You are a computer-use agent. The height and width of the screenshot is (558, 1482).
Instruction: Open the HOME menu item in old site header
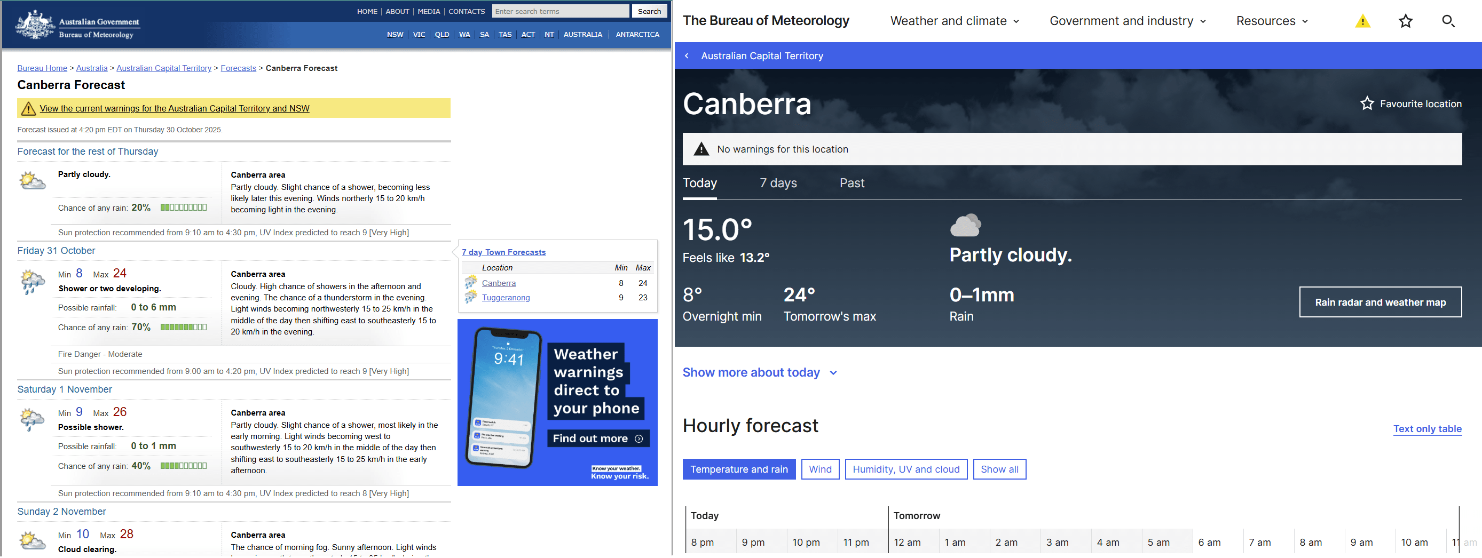pos(367,12)
